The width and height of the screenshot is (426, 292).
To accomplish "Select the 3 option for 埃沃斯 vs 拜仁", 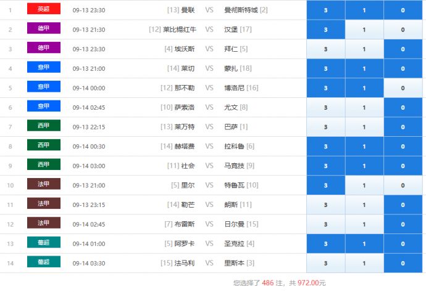I will 326,49.
